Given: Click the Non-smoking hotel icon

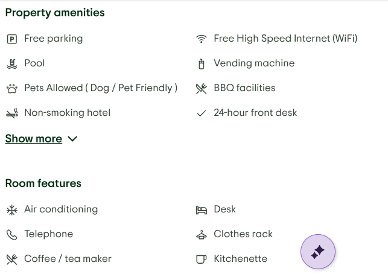Looking at the screenshot, I should 11,113.
